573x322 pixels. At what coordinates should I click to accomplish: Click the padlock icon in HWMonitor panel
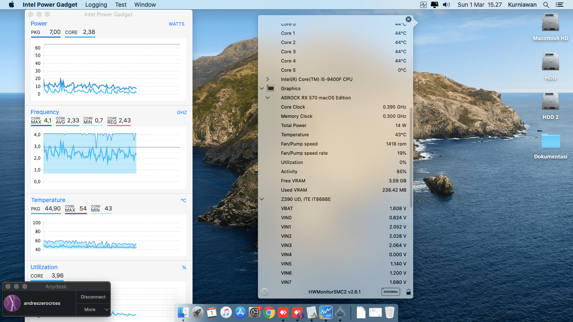408,292
